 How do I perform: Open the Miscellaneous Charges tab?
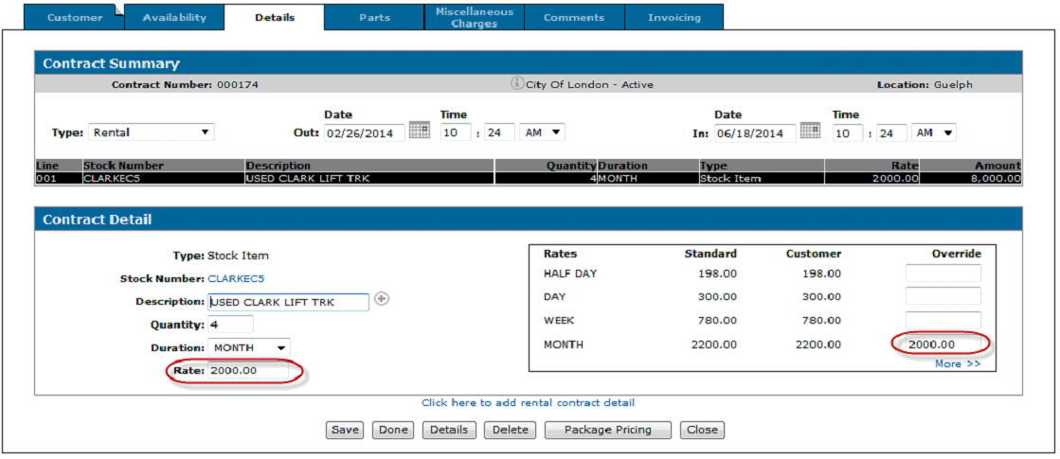(475, 17)
